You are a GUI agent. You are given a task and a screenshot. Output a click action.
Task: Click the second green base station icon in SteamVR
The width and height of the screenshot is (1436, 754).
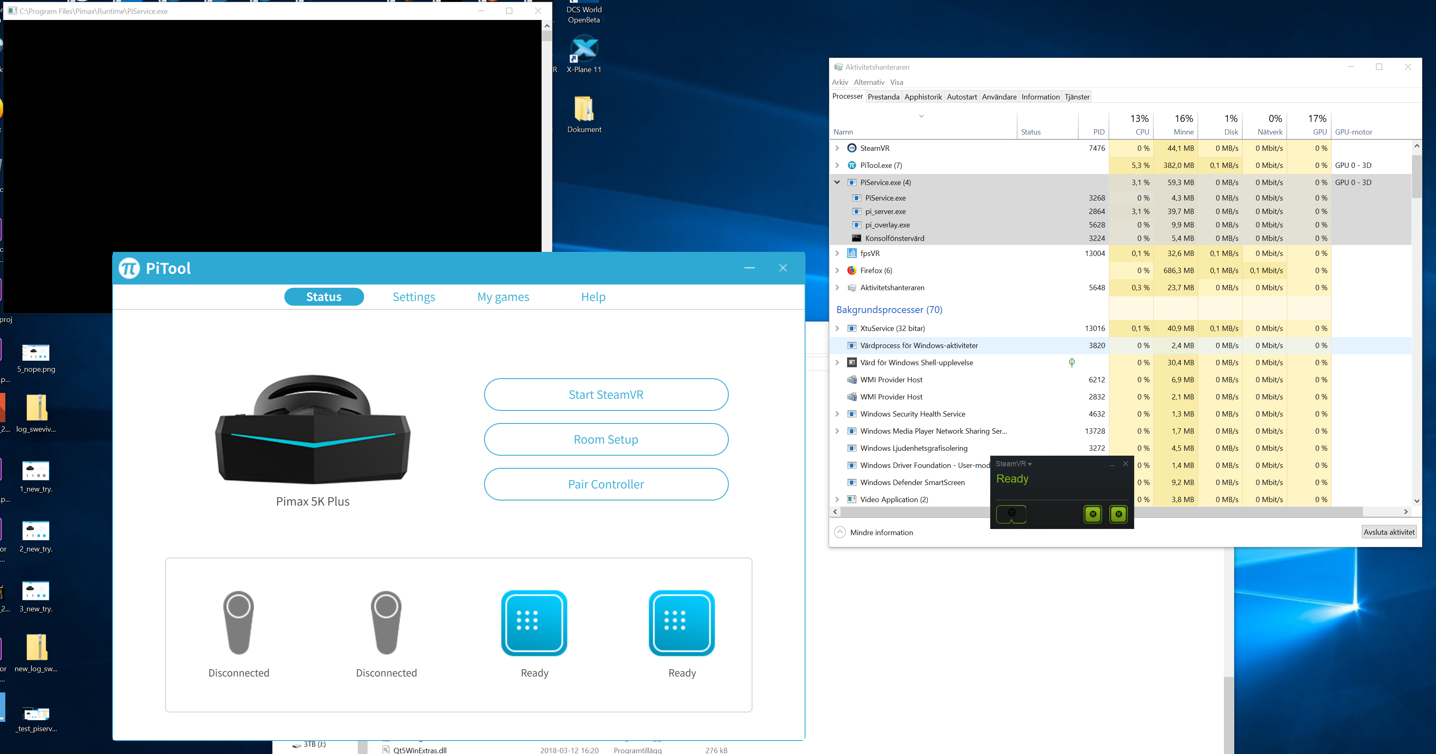1118,514
